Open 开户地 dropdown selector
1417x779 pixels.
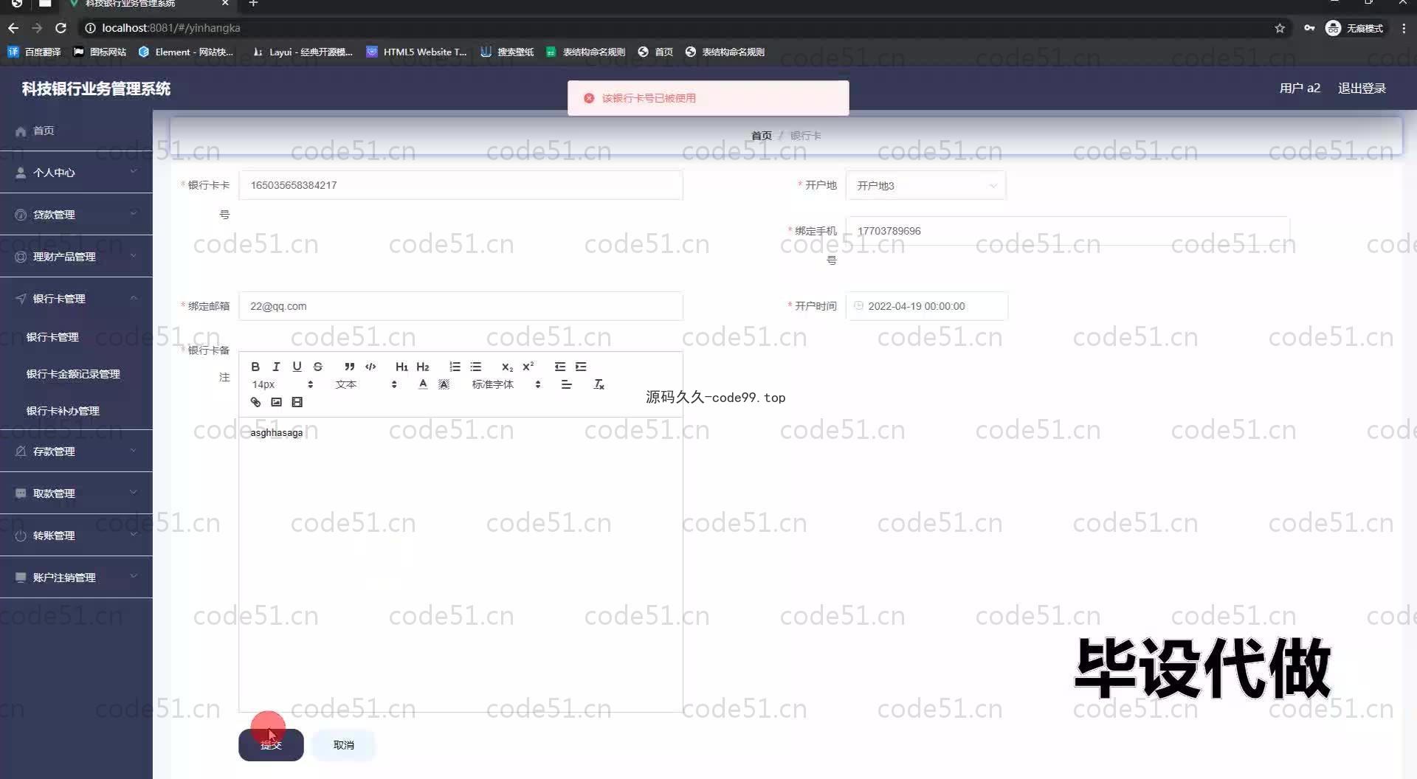[x=925, y=186]
